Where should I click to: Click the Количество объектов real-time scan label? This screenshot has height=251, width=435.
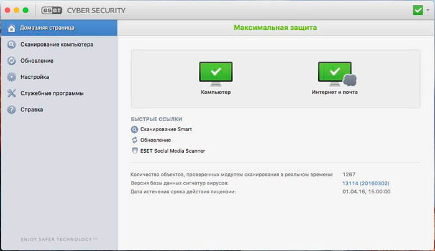click(232, 175)
